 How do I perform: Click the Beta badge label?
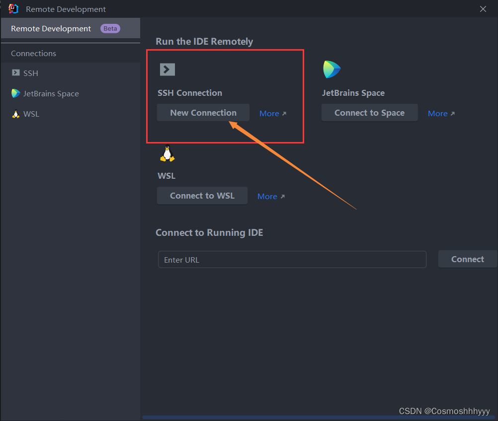click(x=110, y=29)
